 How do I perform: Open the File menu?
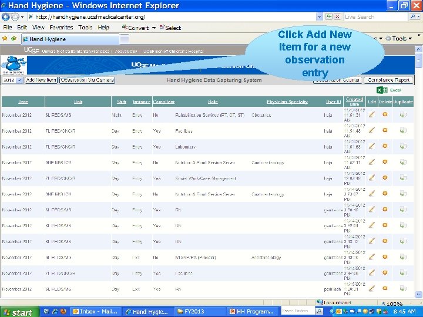[x=7, y=28]
